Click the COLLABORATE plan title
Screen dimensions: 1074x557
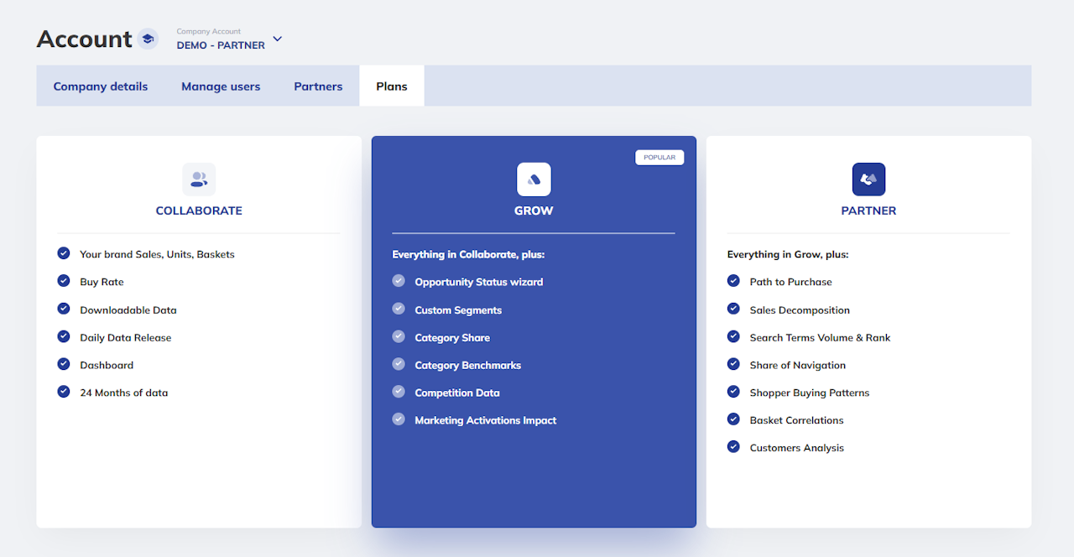(199, 211)
